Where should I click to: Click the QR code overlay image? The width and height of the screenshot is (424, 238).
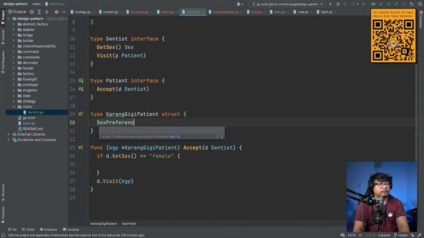tap(393, 36)
